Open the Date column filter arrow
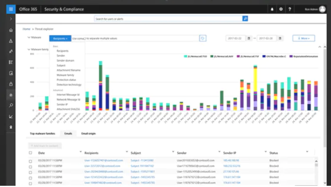The height and width of the screenshot is (187, 331). [80, 152]
